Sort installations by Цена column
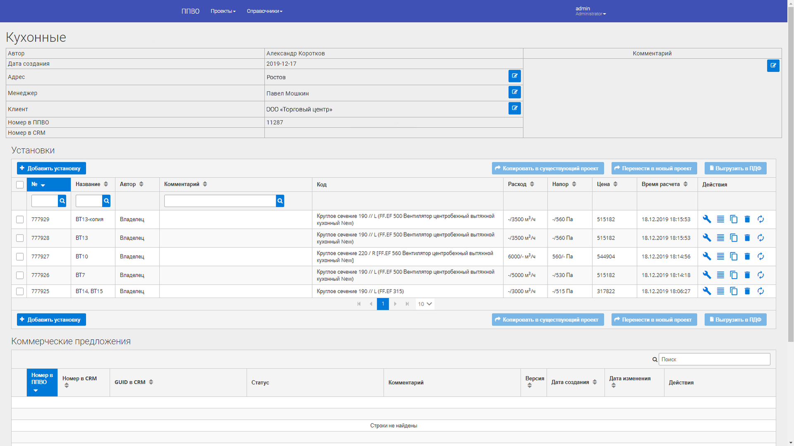794x446 pixels. tap(607, 184)
